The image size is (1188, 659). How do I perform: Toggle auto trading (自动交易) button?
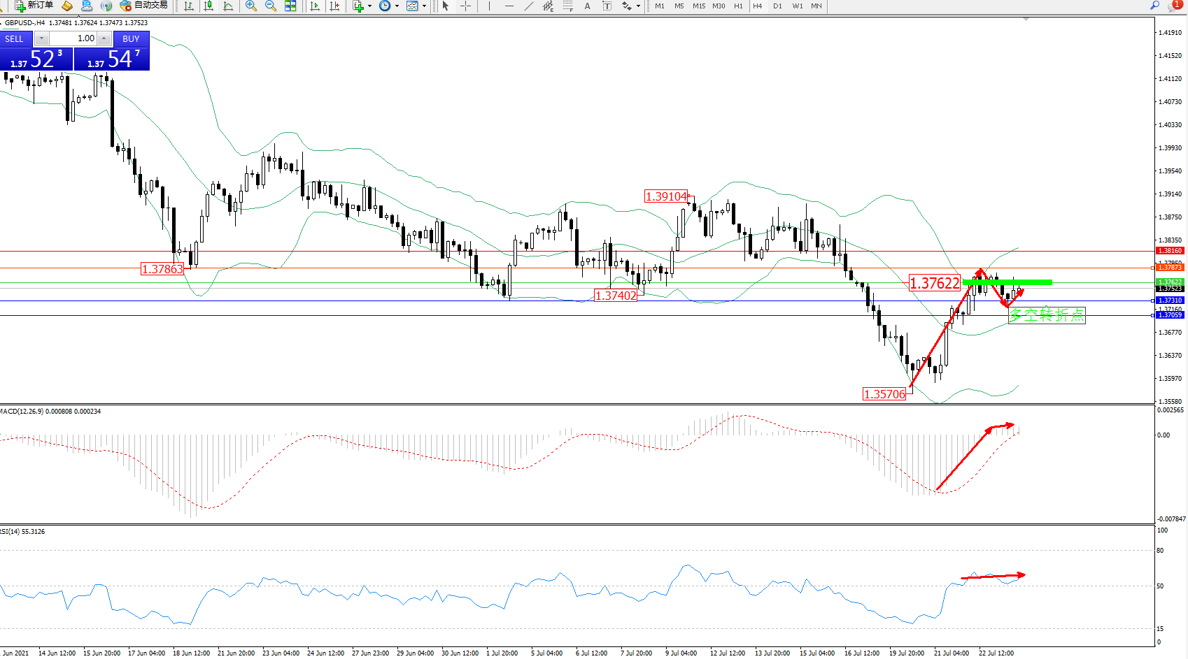144,6
